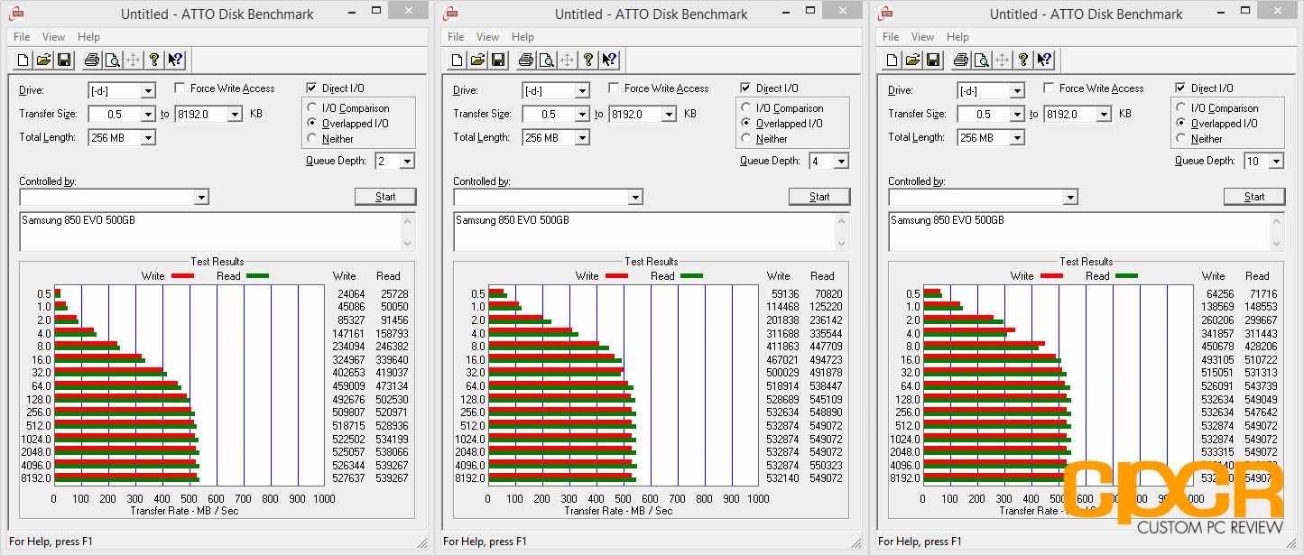Open the Help menu in the right window
This screenshot has height=556, width=1304.
point(957,37)
